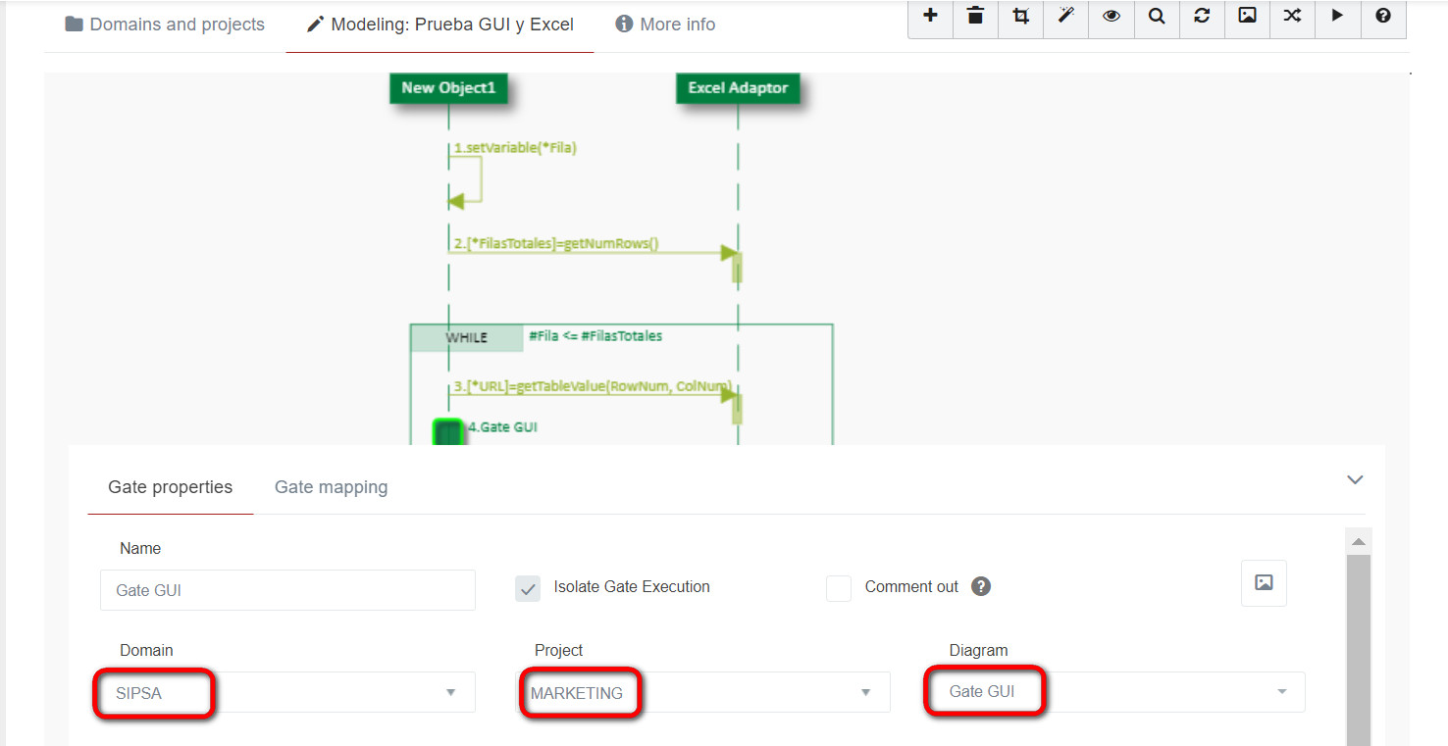Click the image button beside Comment out
This screenshot has height=746, width=1448.
[x=1264, y=583]
